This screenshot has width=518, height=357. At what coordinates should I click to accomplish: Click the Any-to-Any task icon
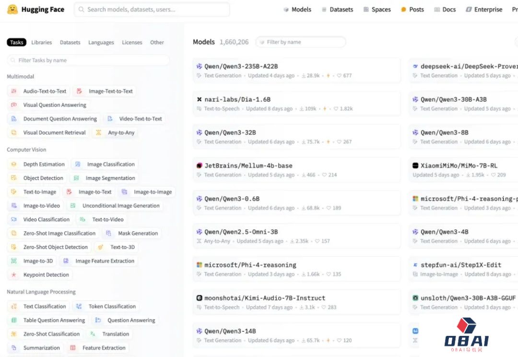point(98,132)
